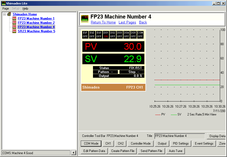The width and height of the screenshot is (227, 157).
Task: Click the Shimaden Home house icon
Action: click(x=9, y=14)
